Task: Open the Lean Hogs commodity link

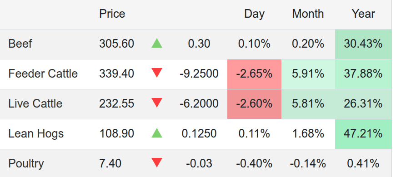Action: (36, 133)
